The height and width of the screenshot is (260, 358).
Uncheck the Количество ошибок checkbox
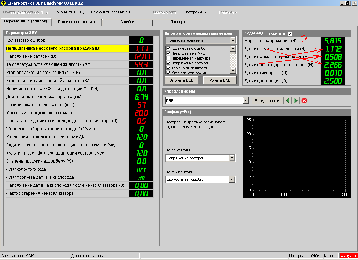[x=169, y=48]
